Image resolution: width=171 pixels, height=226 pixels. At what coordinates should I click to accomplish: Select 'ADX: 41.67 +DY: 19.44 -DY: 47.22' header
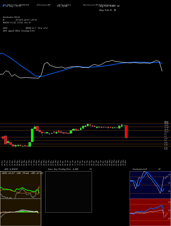22,173
